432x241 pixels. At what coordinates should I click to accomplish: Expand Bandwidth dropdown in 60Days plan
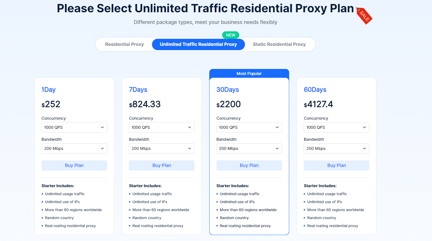[336, 148]
